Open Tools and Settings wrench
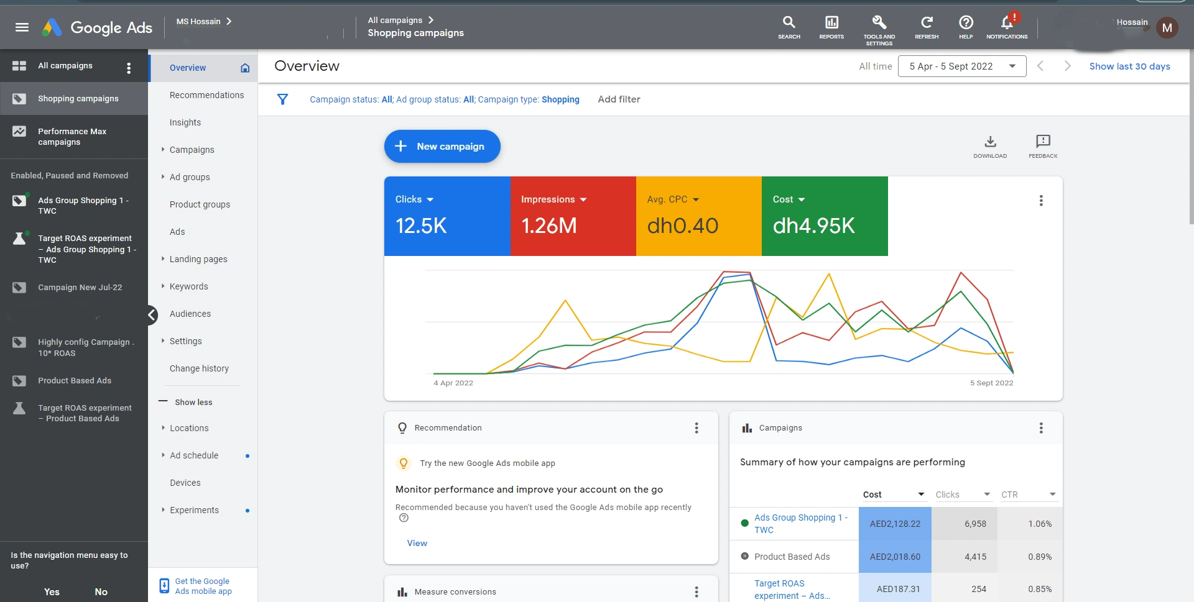Image resolution: width=1194 pixels, height=602 pixels. (879, 30)
